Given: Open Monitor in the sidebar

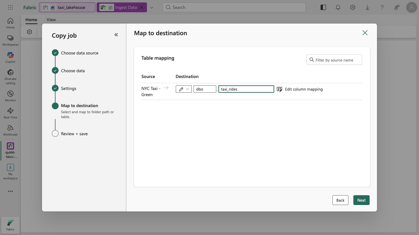Looking at the screenshot, I should click(10, 96).
